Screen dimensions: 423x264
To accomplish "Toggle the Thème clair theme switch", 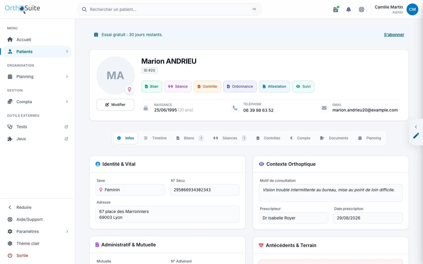I will click(38, 243).
